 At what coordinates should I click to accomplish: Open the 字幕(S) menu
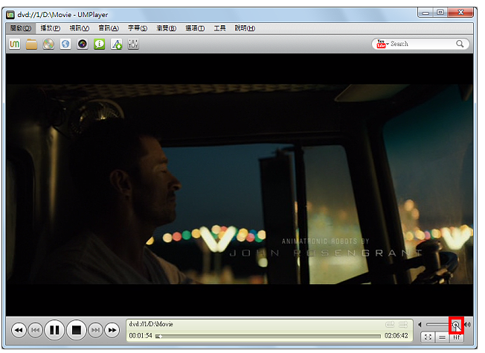tap(138, 28)
